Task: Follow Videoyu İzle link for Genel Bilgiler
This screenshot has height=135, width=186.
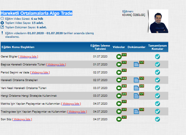Action: tap(28, 57)
